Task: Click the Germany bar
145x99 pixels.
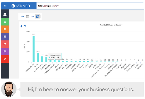Action: [46, 60]
